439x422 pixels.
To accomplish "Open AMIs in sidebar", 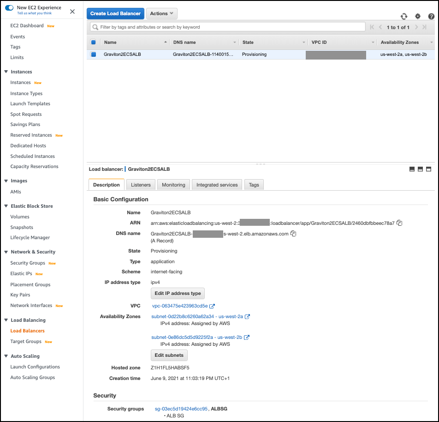I will click(x=16, y=192).
